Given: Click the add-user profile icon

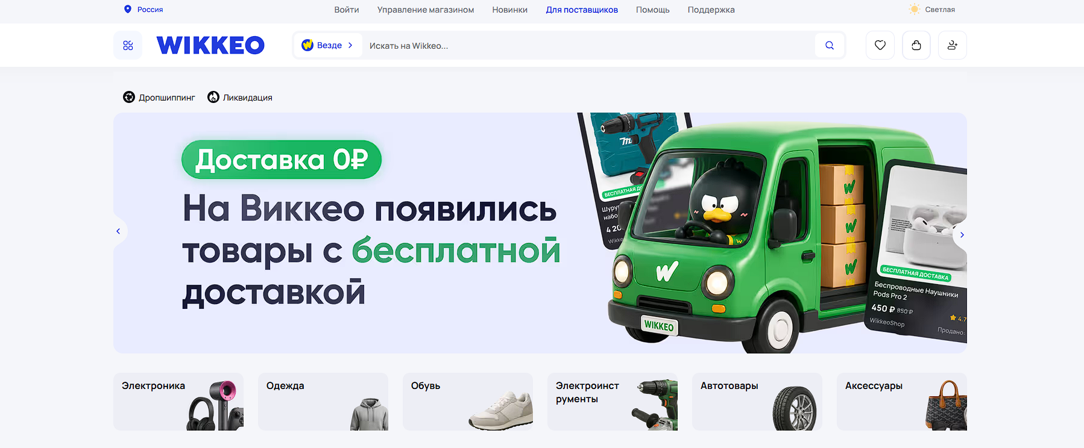Looking at the screenshot, I should coord(953,45).
